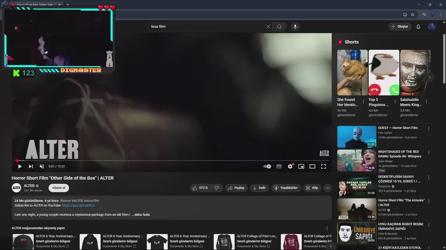Image resolution: width=446 pixels, height=250 pixels.
Task: Open She Found Her Identic... short
Action: pos(352,73)
